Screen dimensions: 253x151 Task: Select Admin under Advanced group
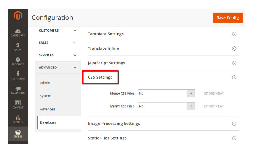point(45,83)
